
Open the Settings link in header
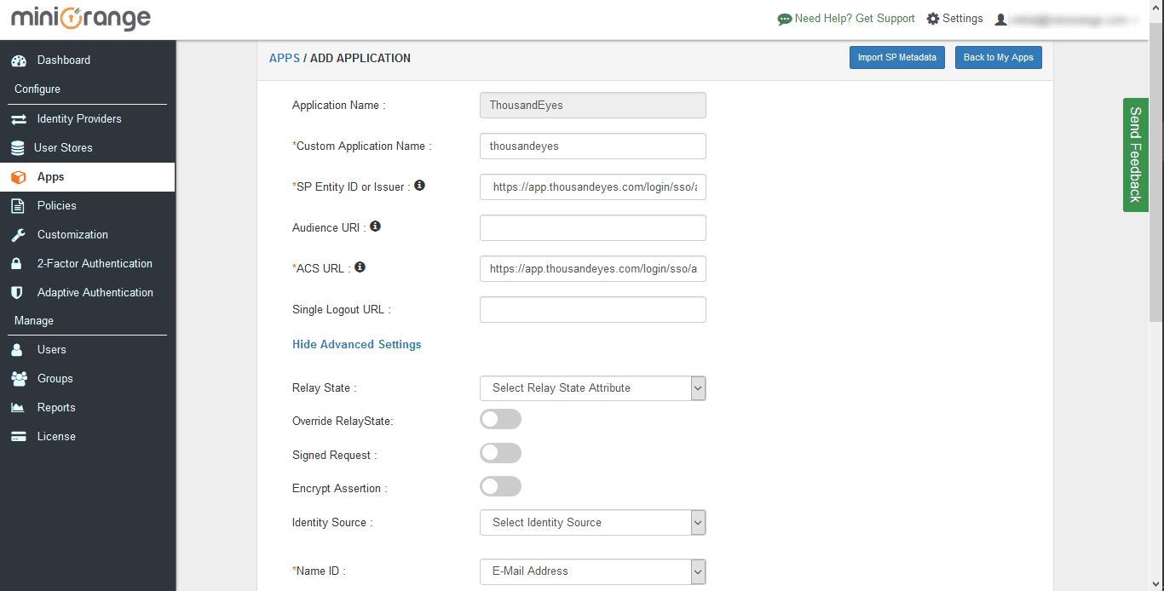click(962, 19)
